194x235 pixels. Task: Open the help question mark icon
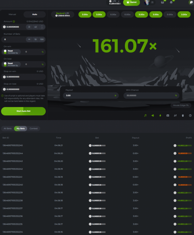click(190, 115)
